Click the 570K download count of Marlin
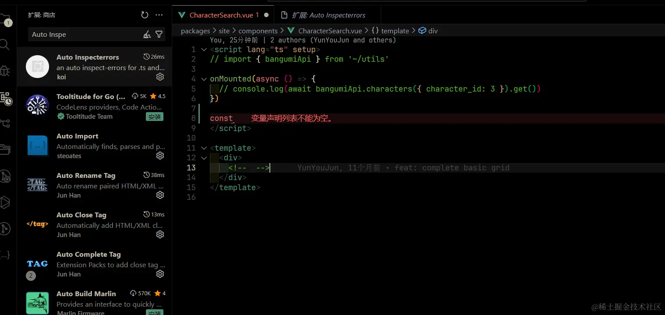Screen dimensions: 665x315 click(140, 294)
